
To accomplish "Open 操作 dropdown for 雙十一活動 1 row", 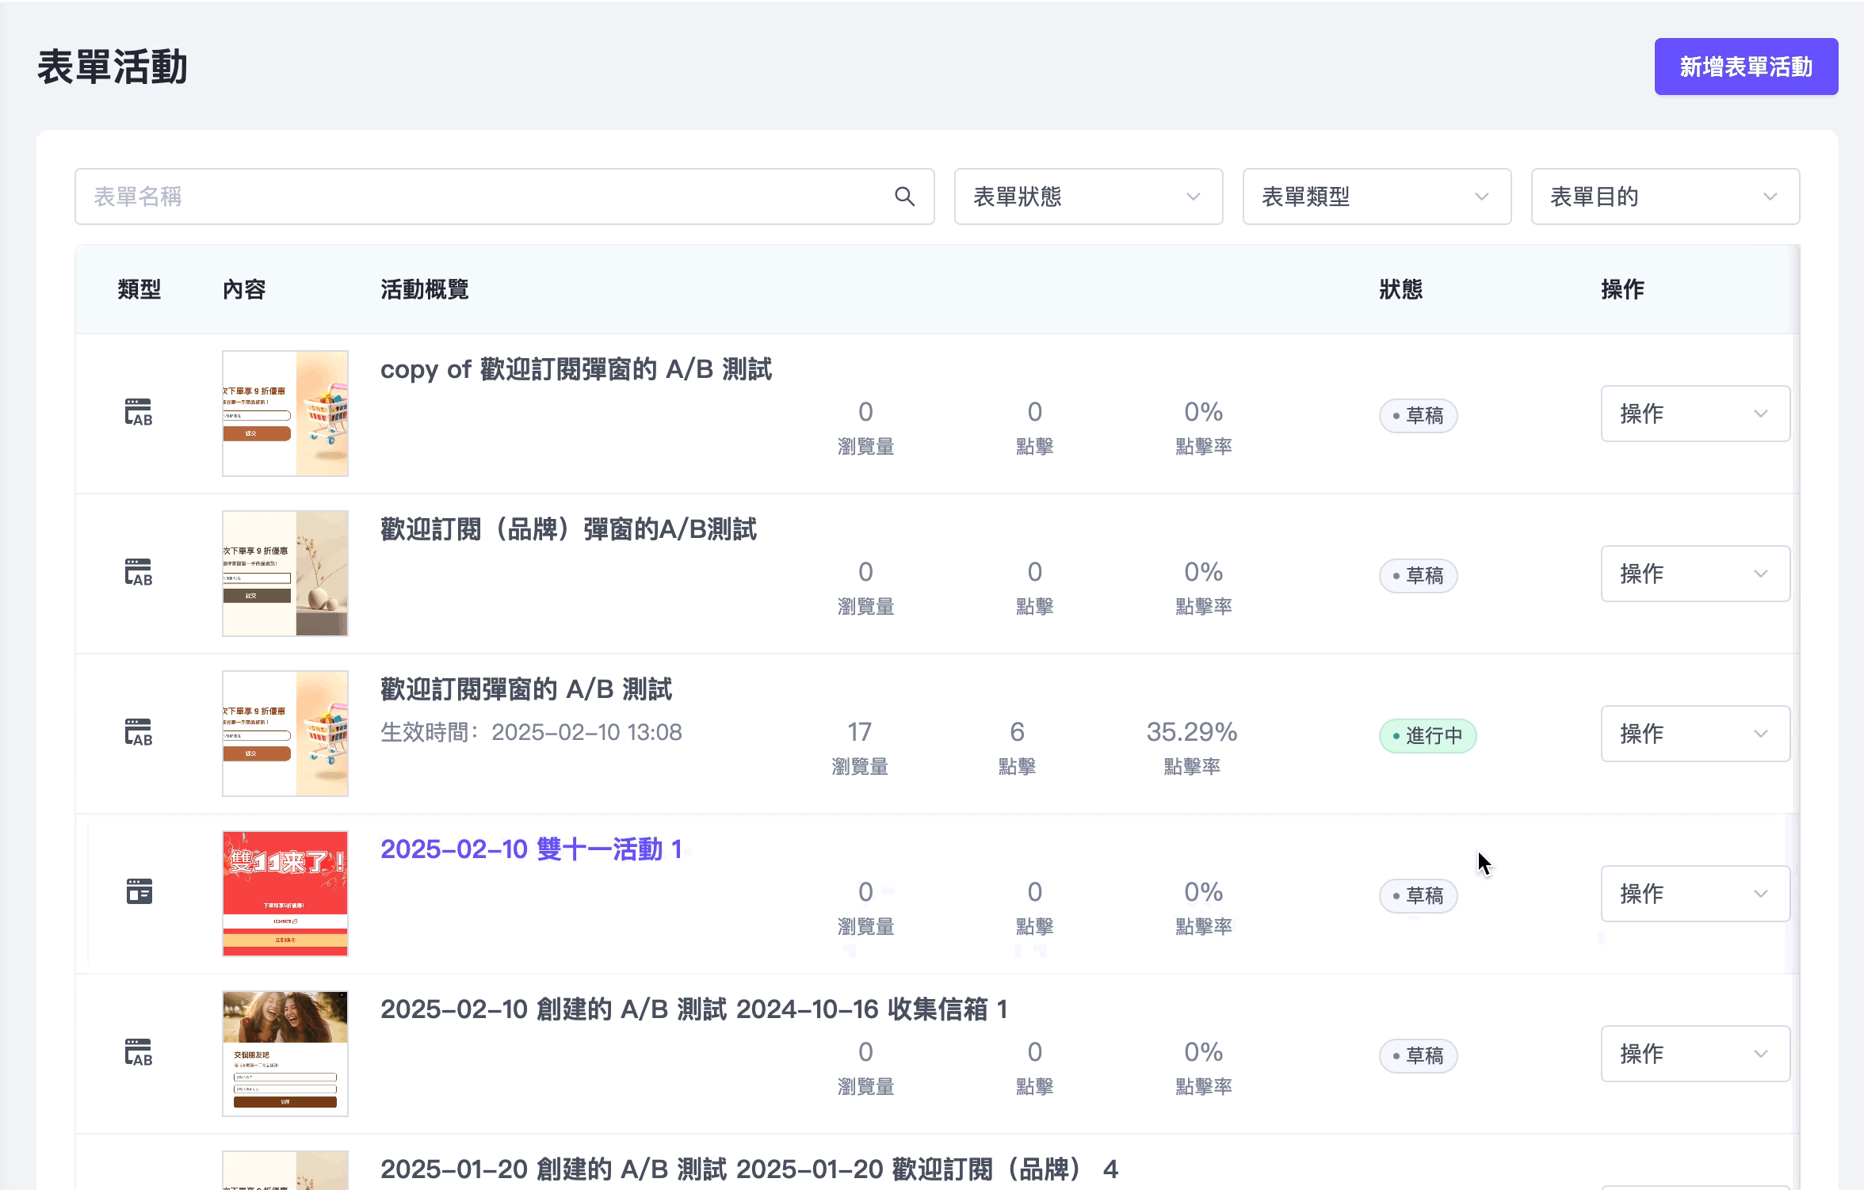I will tap(1694, 894).
